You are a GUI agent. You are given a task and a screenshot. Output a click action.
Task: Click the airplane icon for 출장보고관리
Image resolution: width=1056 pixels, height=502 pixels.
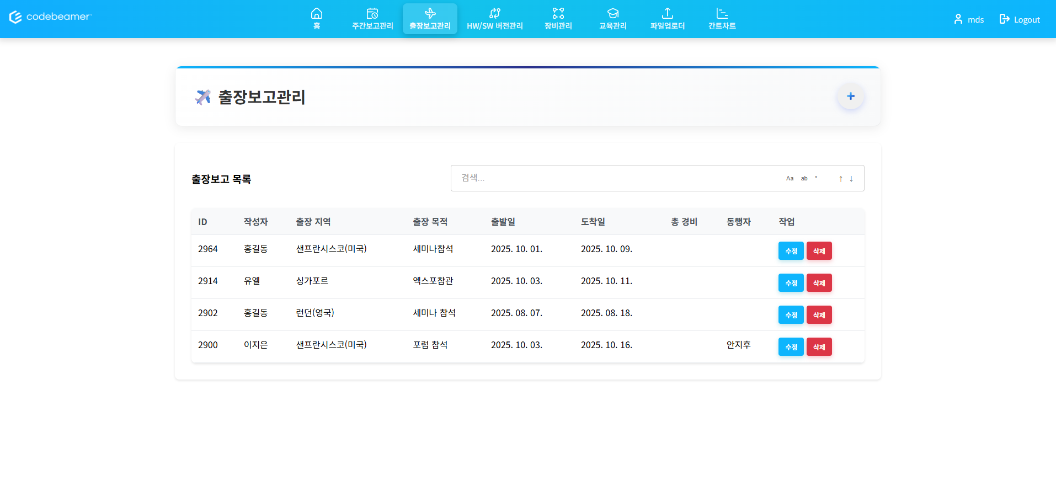[430, 12]
